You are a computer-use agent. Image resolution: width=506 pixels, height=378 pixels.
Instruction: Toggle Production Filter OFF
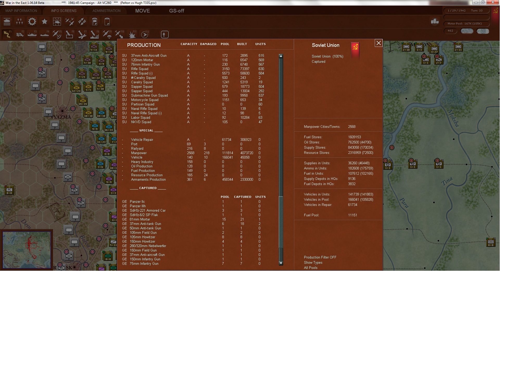(x=320, y=257)
